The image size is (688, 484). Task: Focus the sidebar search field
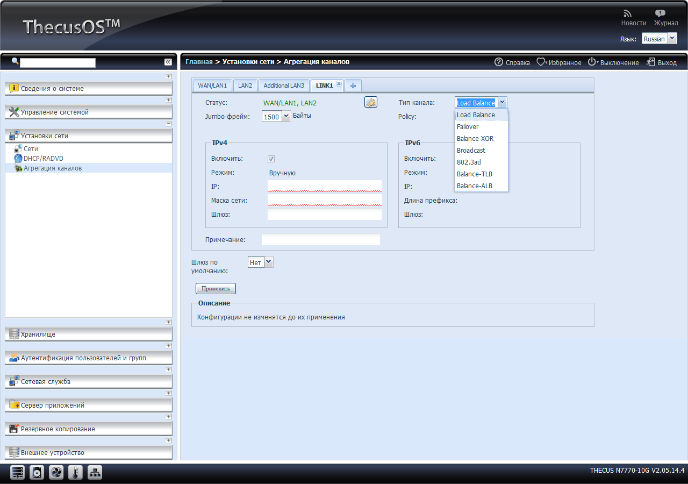(x=58, y=62)
